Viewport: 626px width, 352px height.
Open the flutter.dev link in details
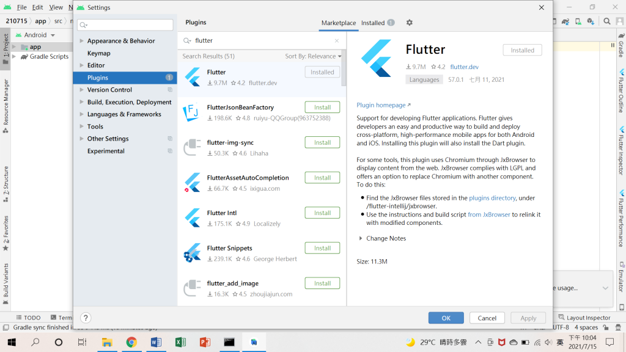(x=465, y=67)
